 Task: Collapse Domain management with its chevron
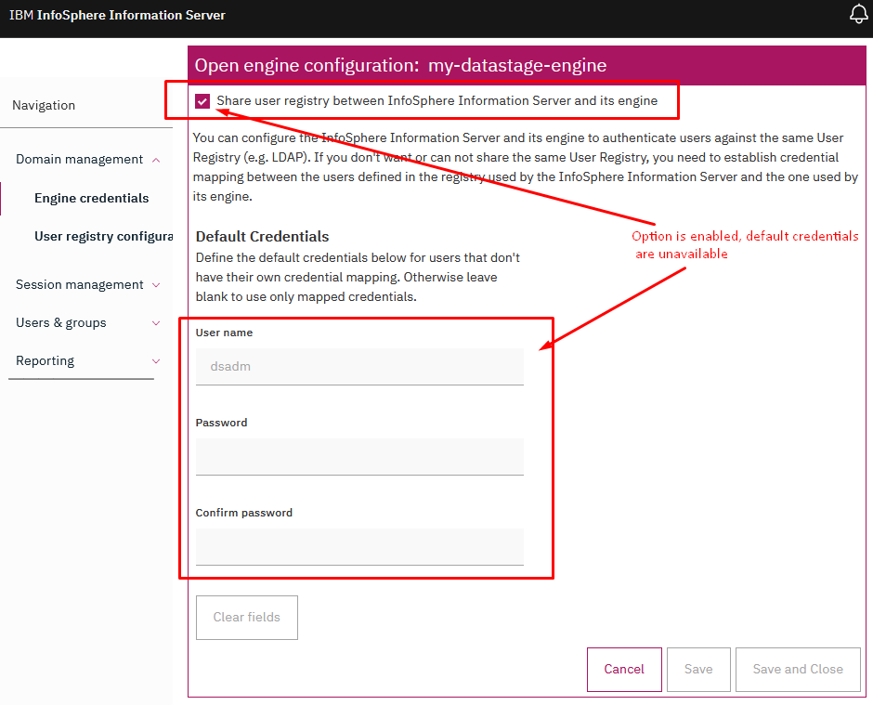(x=156, y=160)
